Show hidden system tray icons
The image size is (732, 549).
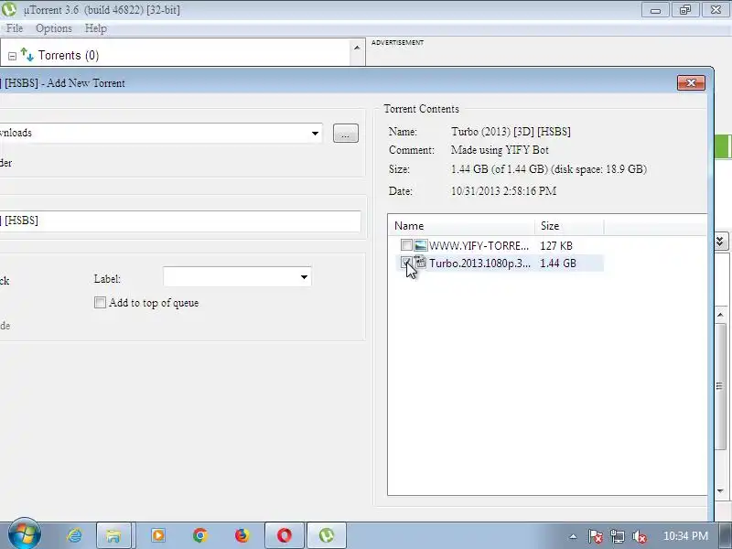(x=573, y=536)
